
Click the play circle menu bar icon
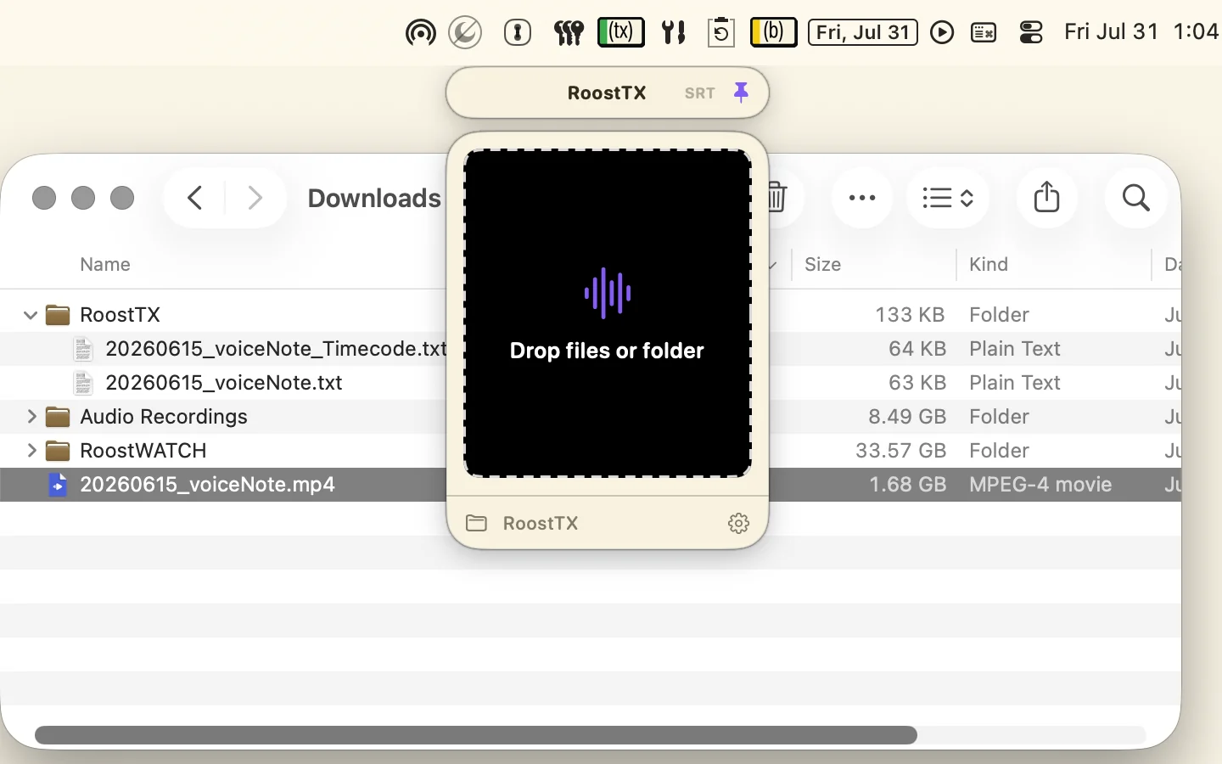pyautogui.click(x=942, y=32)
